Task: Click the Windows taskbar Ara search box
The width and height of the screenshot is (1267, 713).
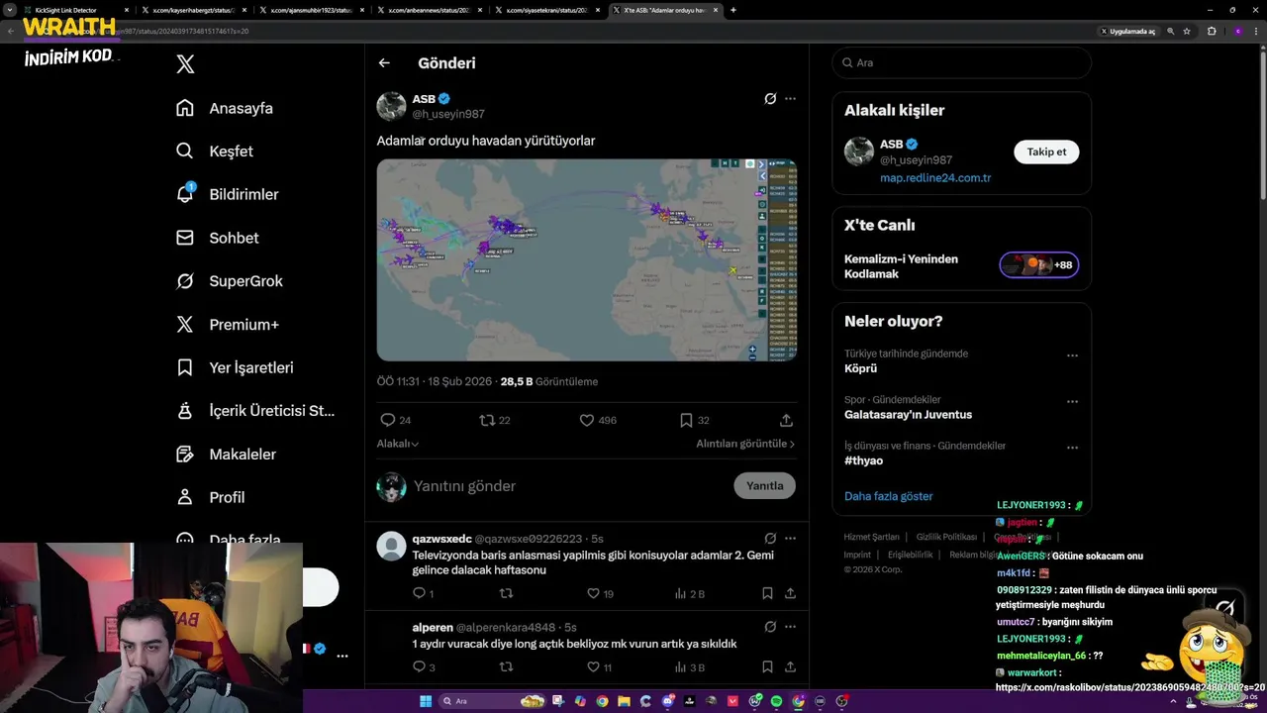Action: pyautogui.click(x=492, y=701)
